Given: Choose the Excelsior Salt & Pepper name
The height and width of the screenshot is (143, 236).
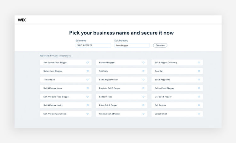Looking at the screenshot, I should (x=121, y=88).
